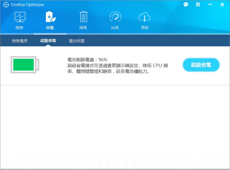This screenshot has width=230, height=170.
Task: Open the 加速 speedometer icon
Action: (115, 17)
